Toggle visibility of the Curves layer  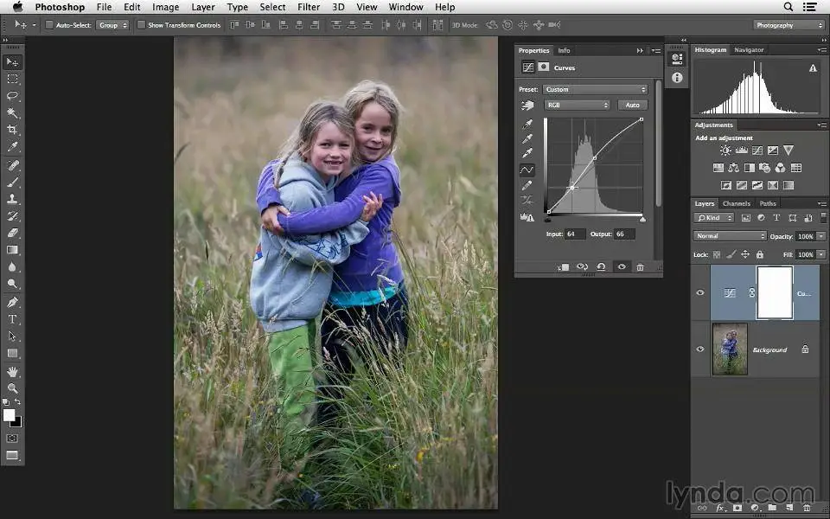(x=700, y=293)
